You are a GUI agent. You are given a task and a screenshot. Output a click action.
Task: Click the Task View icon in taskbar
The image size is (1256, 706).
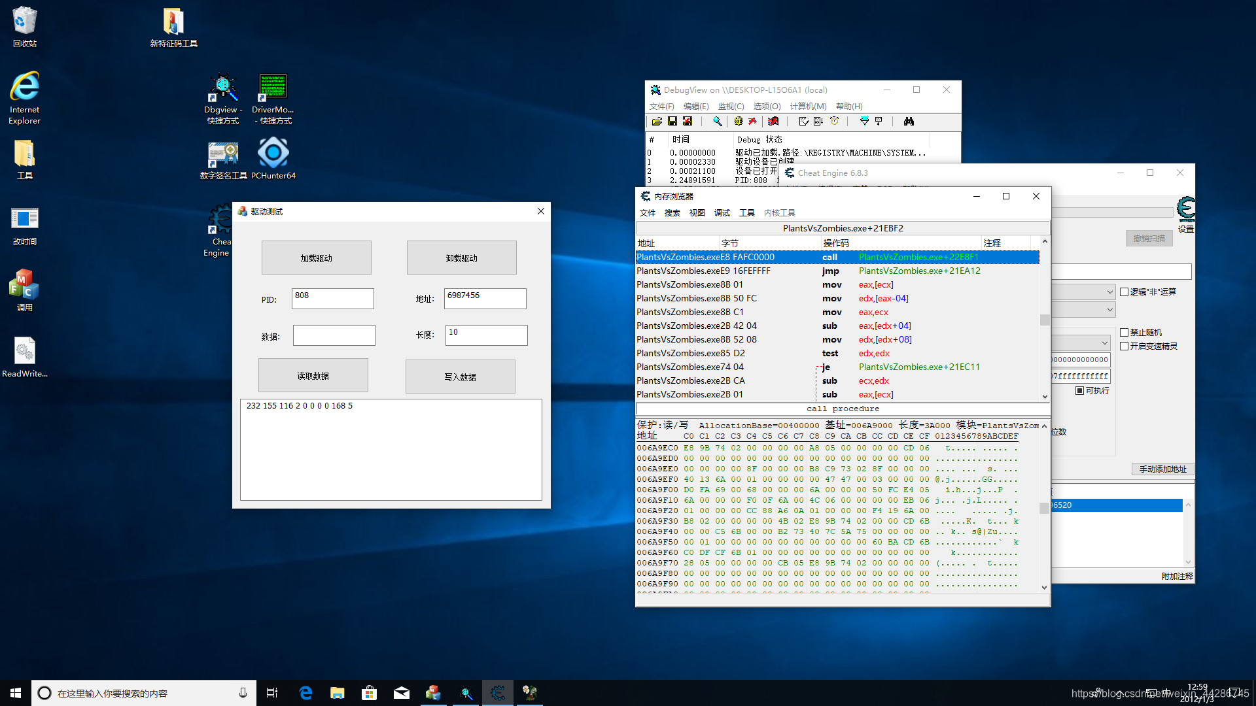click(272, 693)
